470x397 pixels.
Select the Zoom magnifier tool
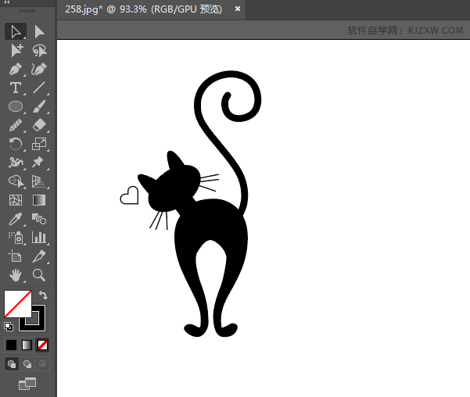click(x=39, y=275)
